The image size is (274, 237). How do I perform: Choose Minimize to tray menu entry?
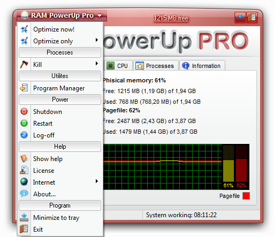(x=60, y=217)
